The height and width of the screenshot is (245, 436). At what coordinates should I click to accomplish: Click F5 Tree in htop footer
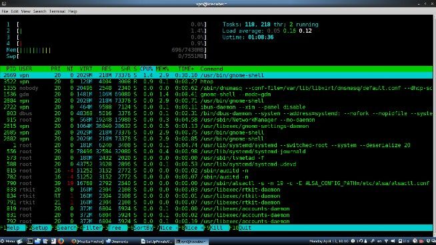pyautogui.click(x=115, y=228)
